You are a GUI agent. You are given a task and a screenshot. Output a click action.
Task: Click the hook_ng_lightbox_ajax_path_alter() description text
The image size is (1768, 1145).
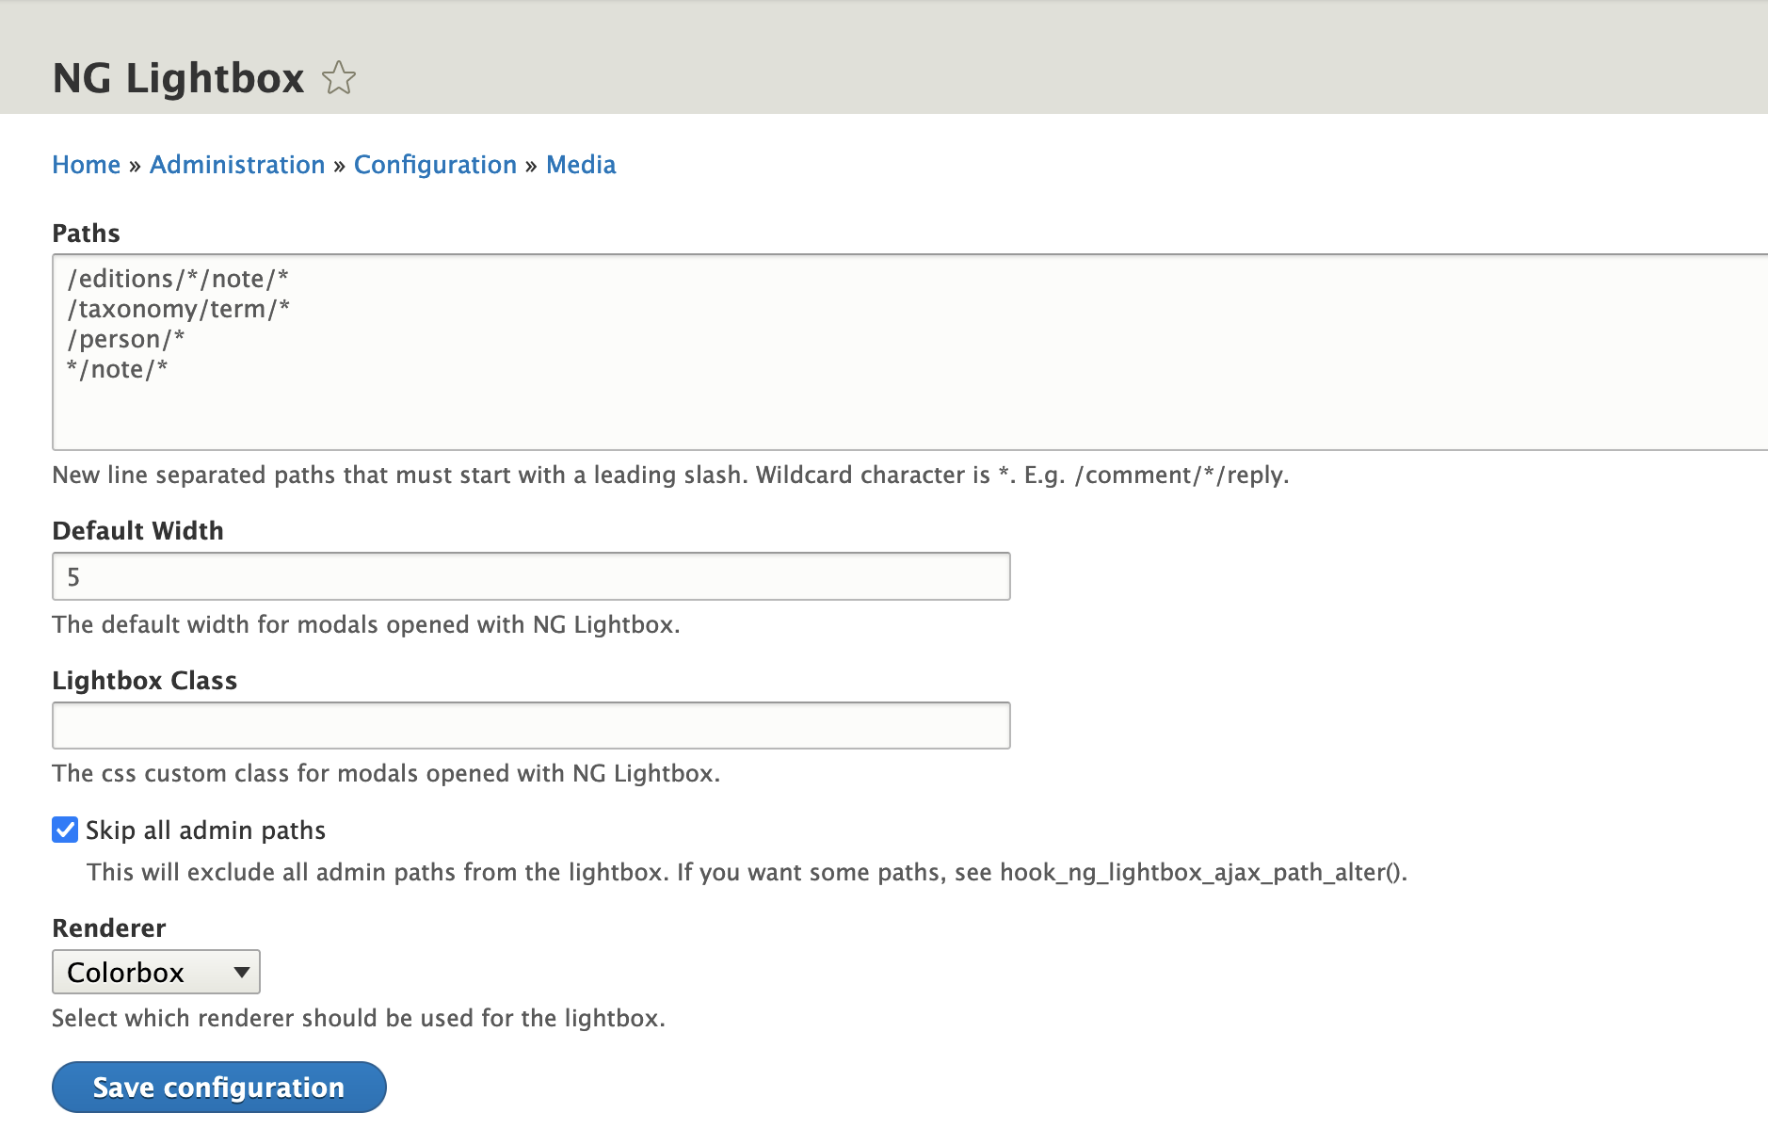click(x=747, y=873)
